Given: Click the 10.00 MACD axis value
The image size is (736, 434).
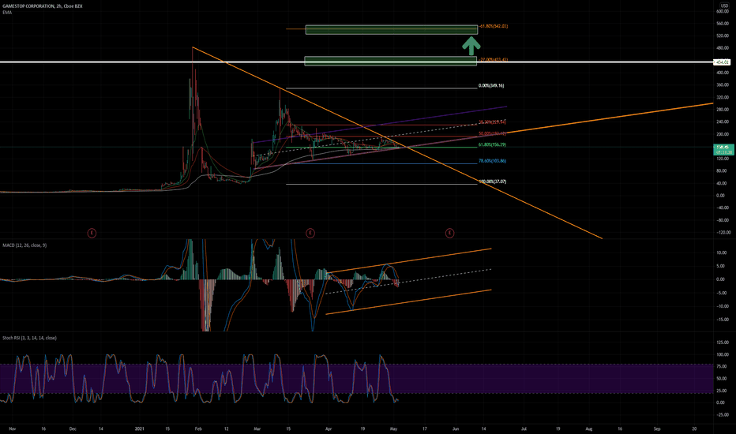Looking at the screenshot, I should pos(722,253).
